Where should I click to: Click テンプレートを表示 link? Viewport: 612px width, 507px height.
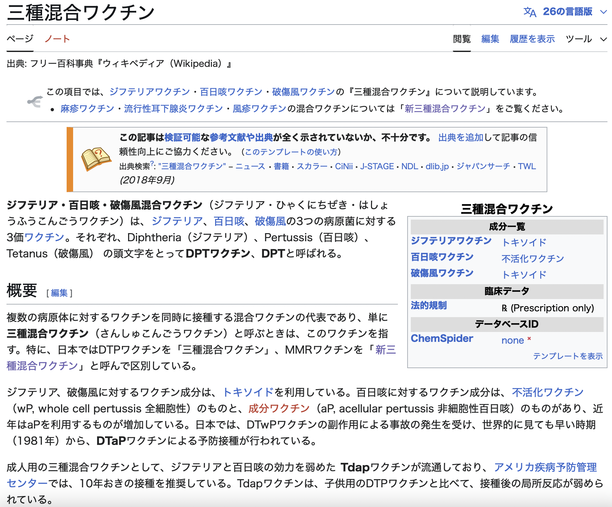568,356
